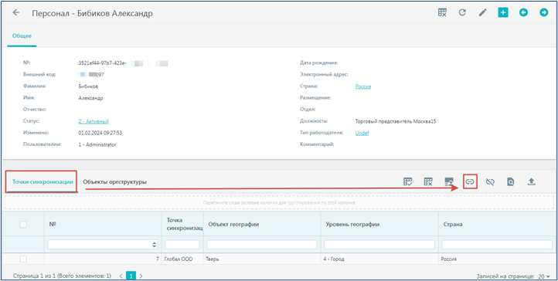Check the row checkbox for Тверь record
558x281 pixels.
pos(23,259)
